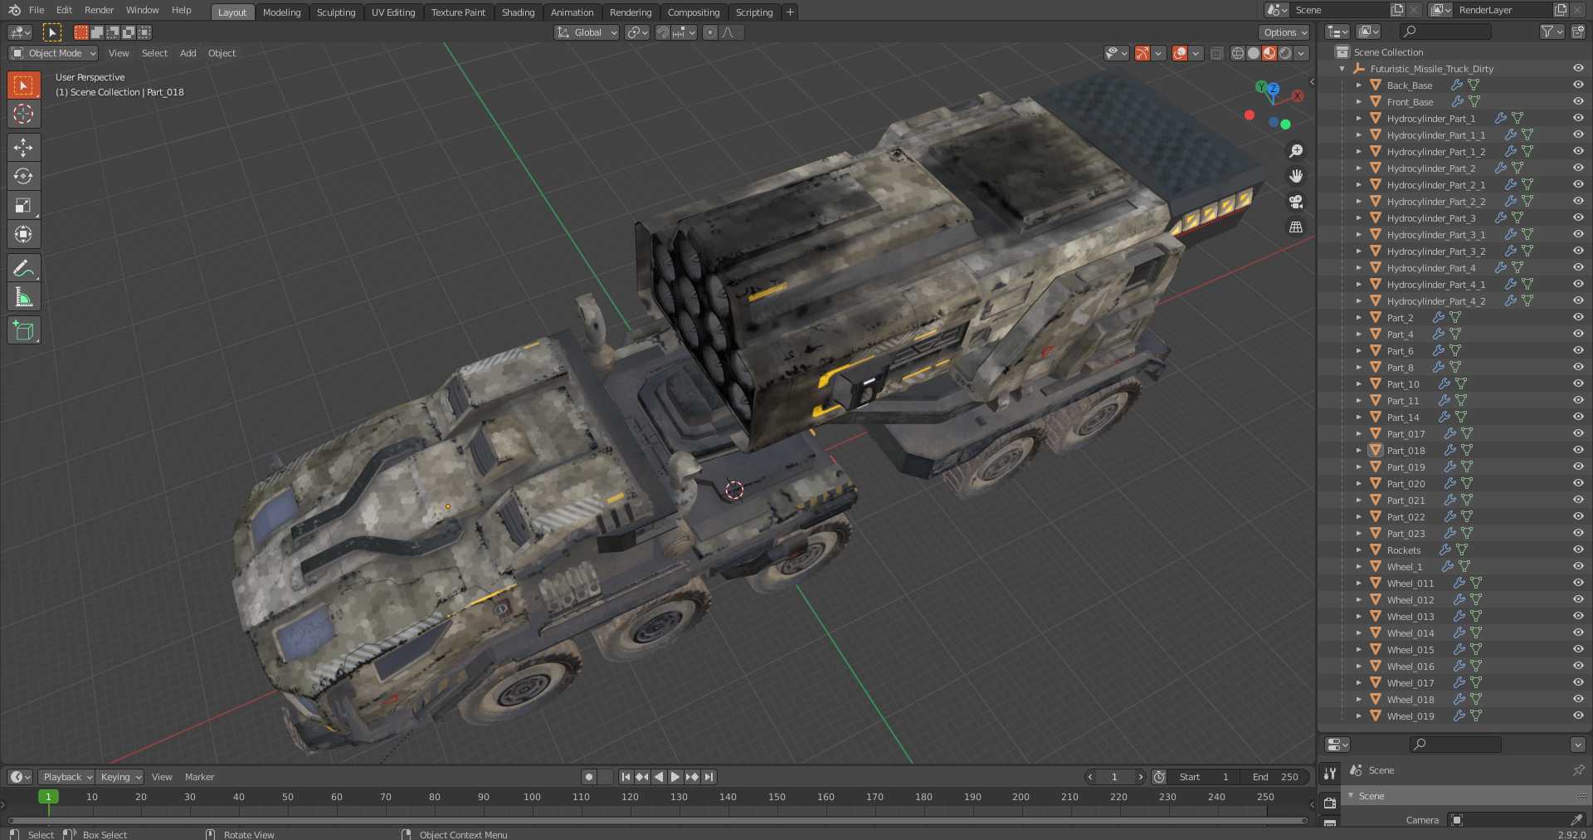Hide Back_Base with its eye icon
The image size is (1593, 840).
(x=1578, y=85)
